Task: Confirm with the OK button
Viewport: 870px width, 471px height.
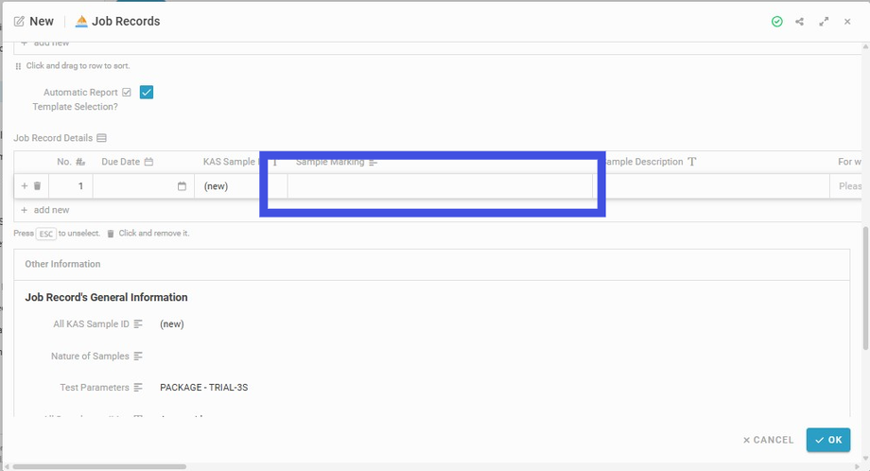Action: [x=828, y=440]
